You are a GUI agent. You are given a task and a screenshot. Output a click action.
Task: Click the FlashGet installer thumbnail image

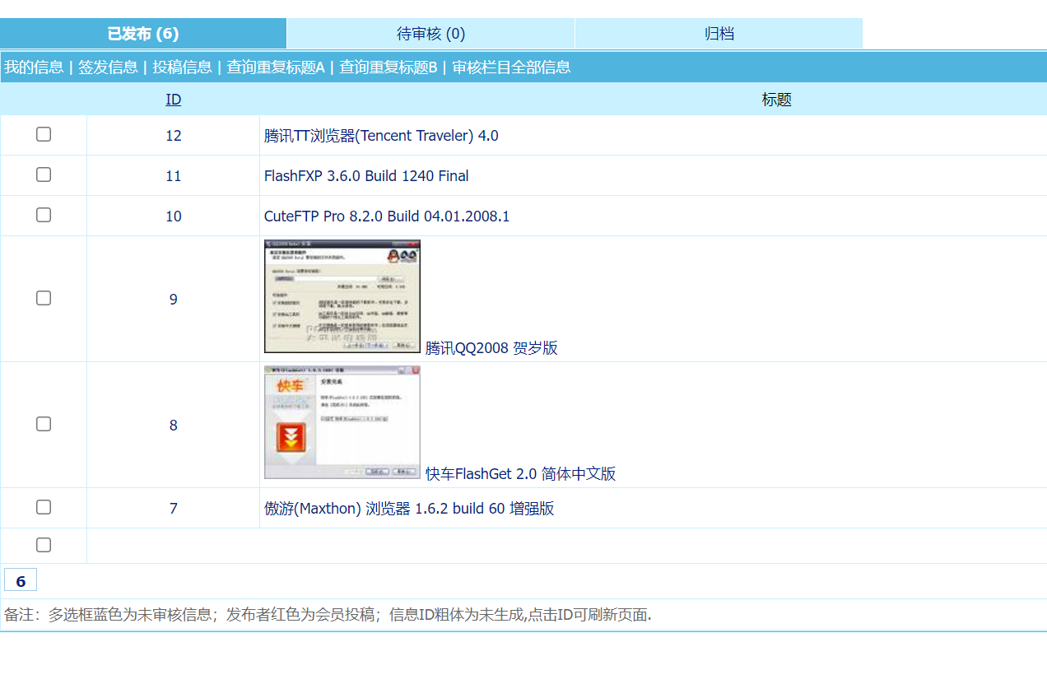coord(342,422)
